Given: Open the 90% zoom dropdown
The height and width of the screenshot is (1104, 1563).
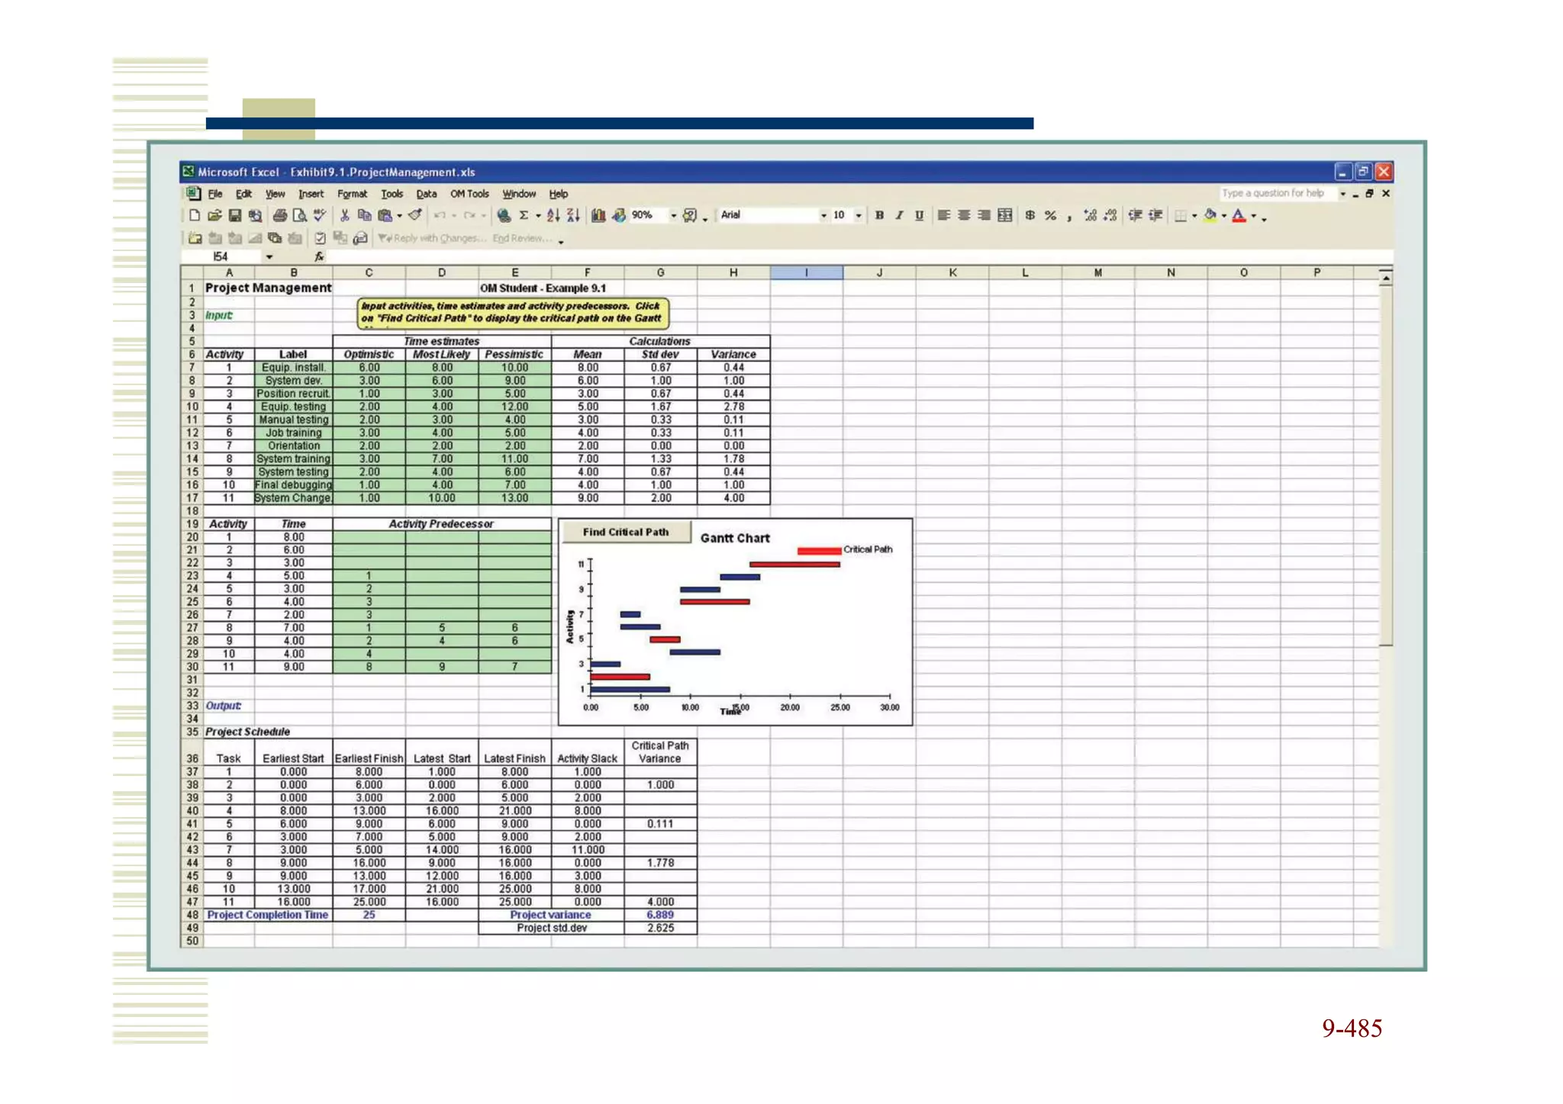Looking at the screenshot, I should [673, 216].
